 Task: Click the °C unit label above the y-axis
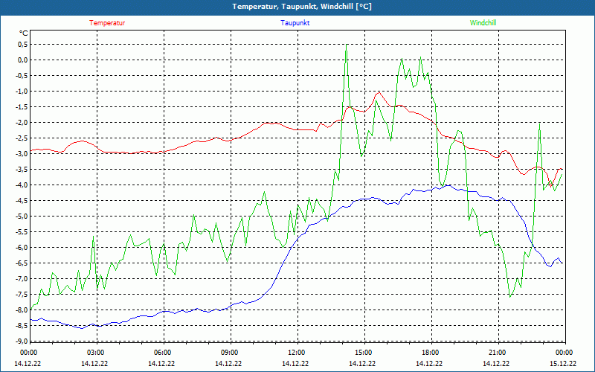[23, 33]
